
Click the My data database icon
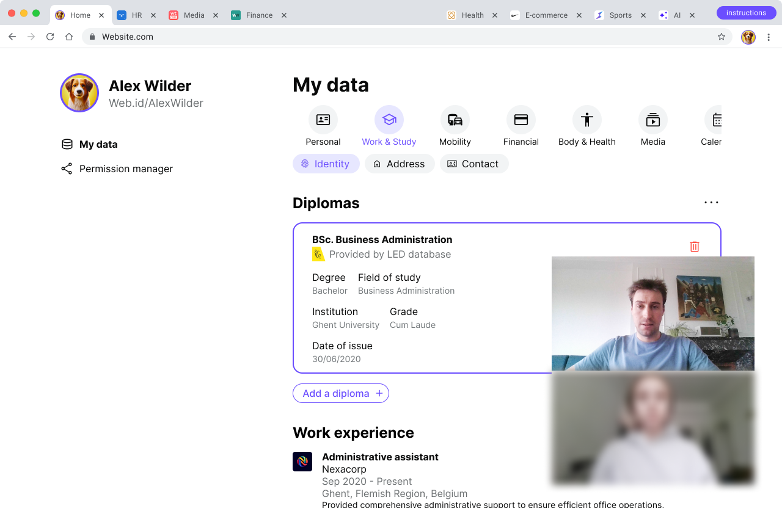pos(67,145)
